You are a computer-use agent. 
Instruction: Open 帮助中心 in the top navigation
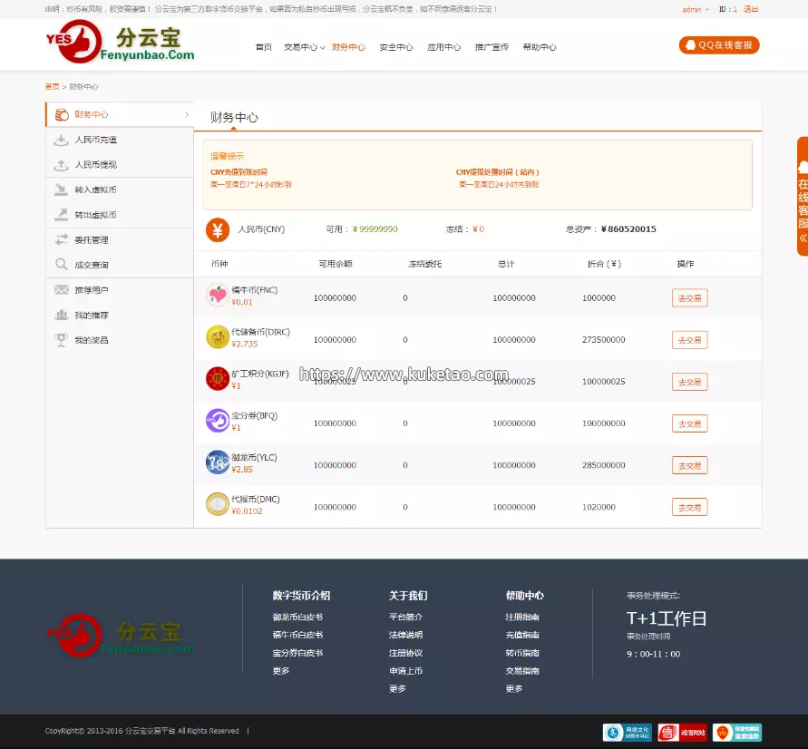540,47
